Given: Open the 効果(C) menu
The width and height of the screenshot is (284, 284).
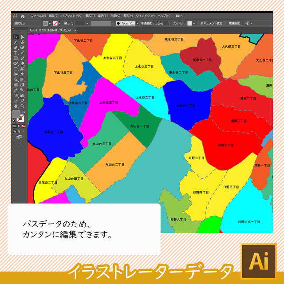Looking at the screenshot, I should coord(115,16).
